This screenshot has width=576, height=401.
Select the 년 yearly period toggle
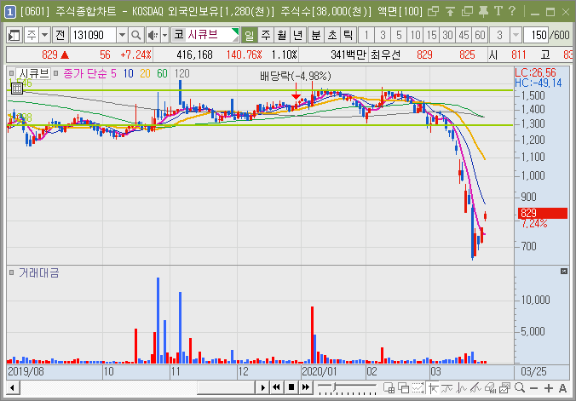point(298,35)
